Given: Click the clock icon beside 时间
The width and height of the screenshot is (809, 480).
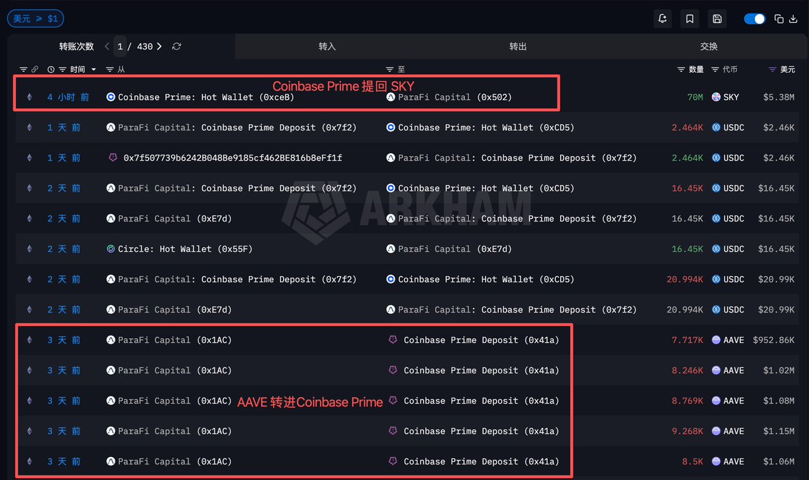Looking at the screenshot, I should (51, 69).
